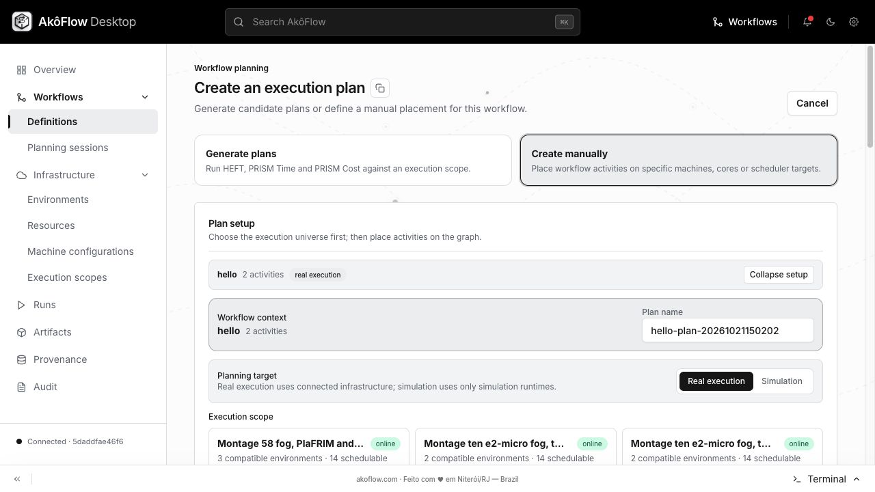Select Real execution planning target
875x492 pixels.
(716, 381)
